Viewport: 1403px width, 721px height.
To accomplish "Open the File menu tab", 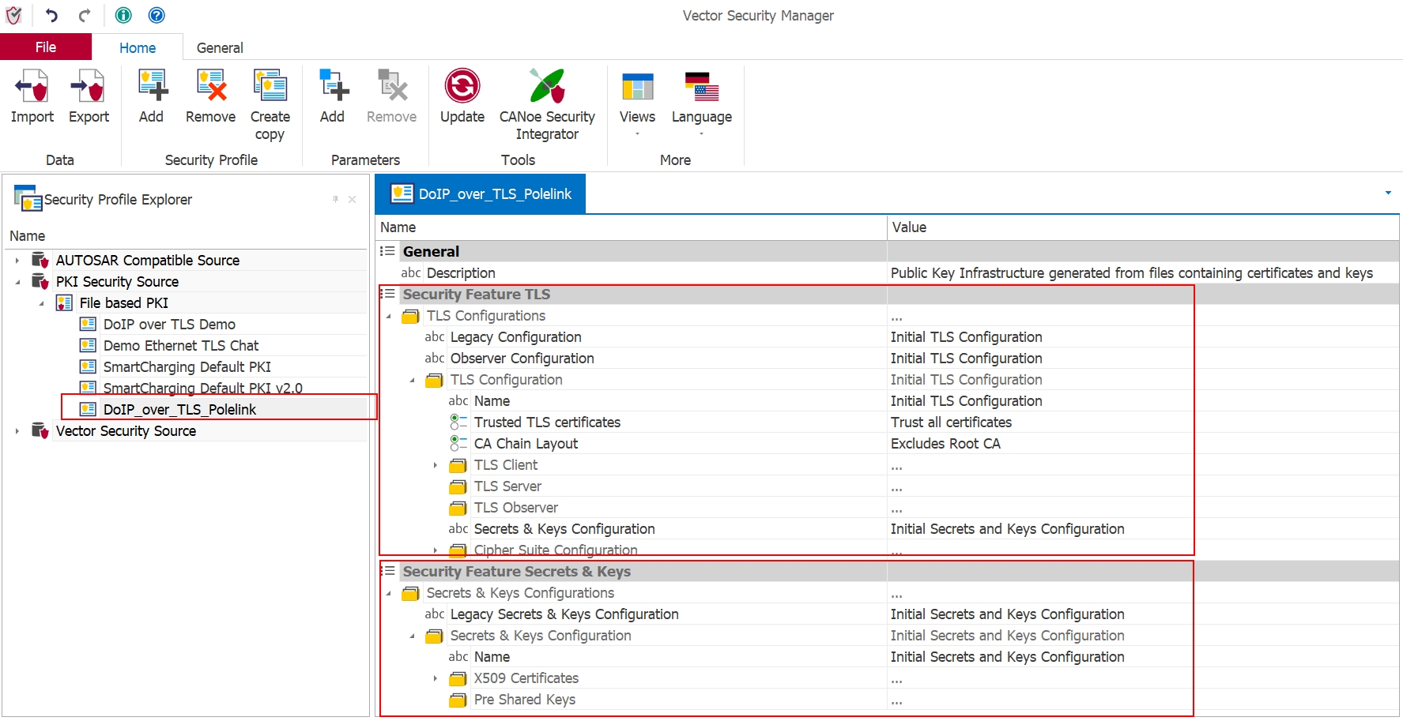I will (46, 47).
